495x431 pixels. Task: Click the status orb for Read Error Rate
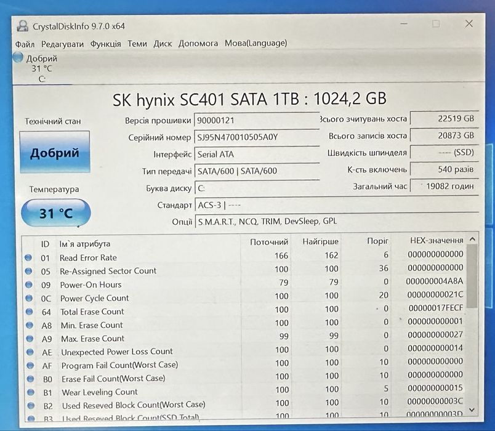point(28,257)
